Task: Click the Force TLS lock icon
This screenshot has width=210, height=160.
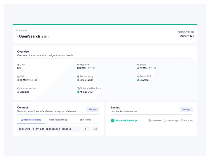Action: pos(138,77)
